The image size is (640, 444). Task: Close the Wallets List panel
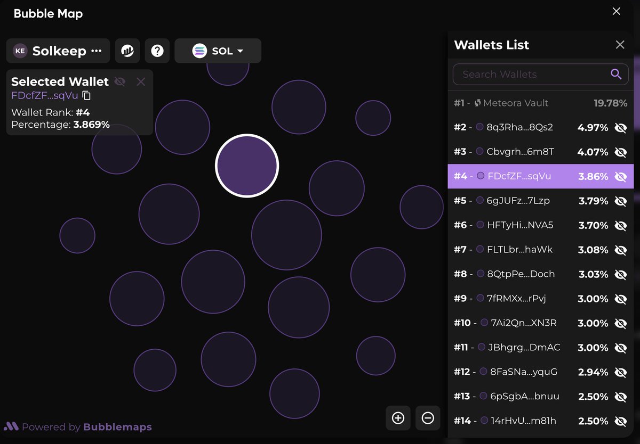coord(620,45)
